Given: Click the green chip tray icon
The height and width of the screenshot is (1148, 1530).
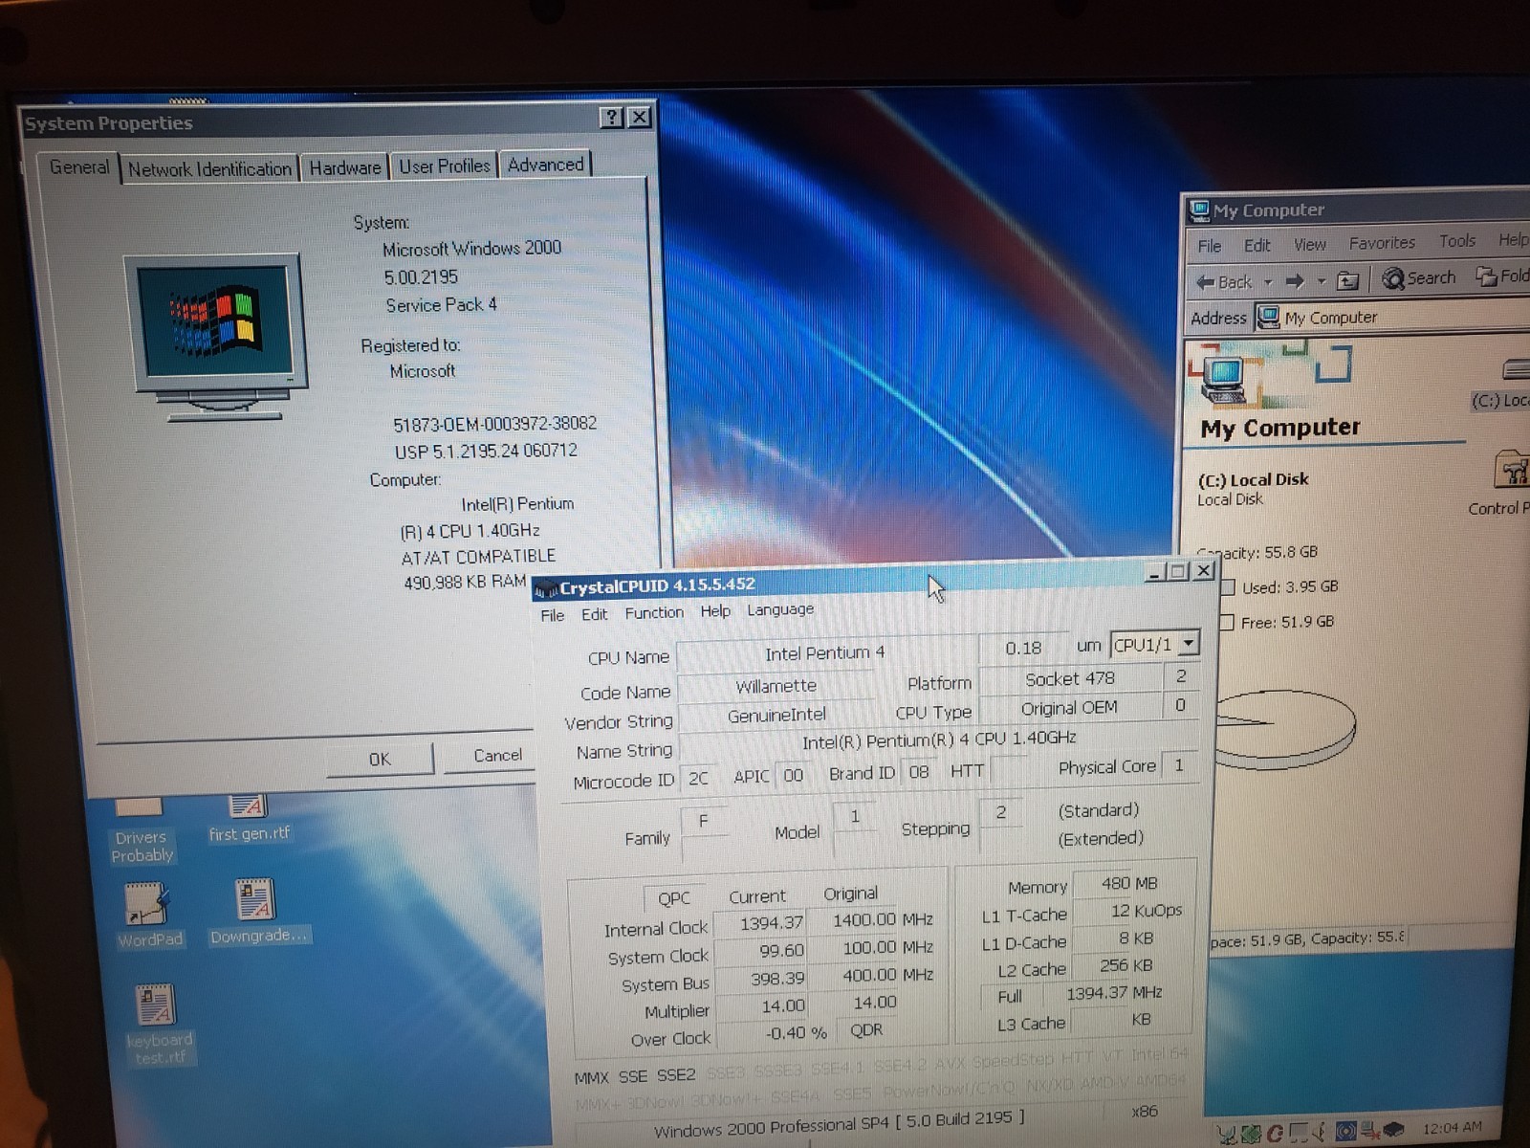Looking at the screenshot, I should coord(1251,1135).
